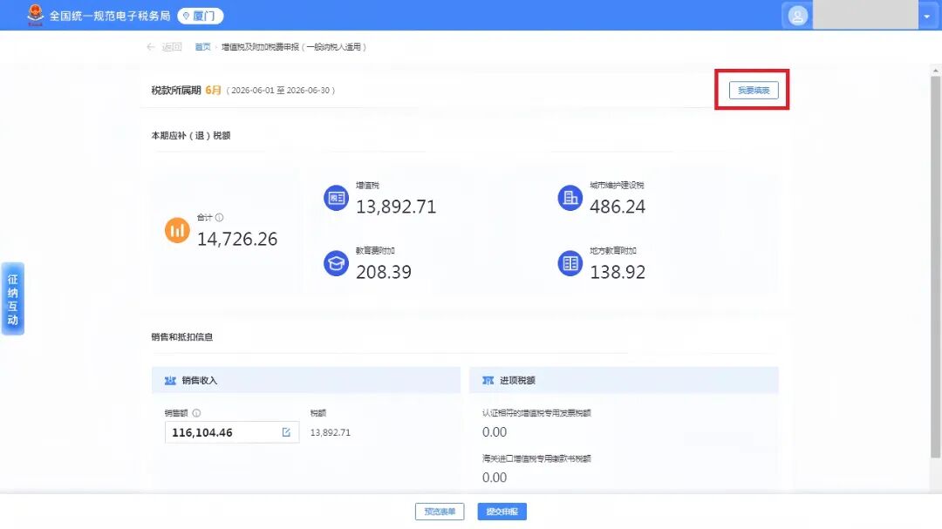This screenshot has height=529, width=942.
Task: Click the user avatar icon
Action: [797, 16]
